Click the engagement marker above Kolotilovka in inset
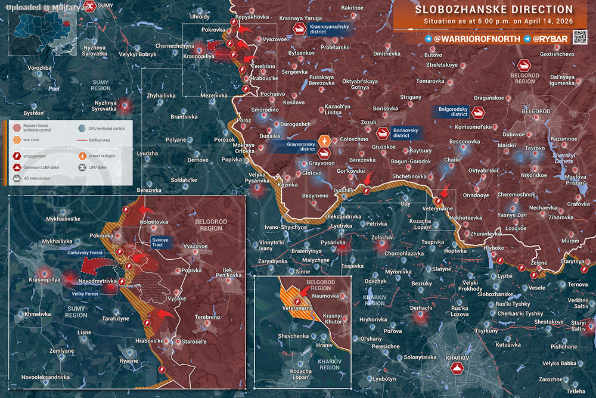This screenshot has width=596, height=398. tap(126, 210)
